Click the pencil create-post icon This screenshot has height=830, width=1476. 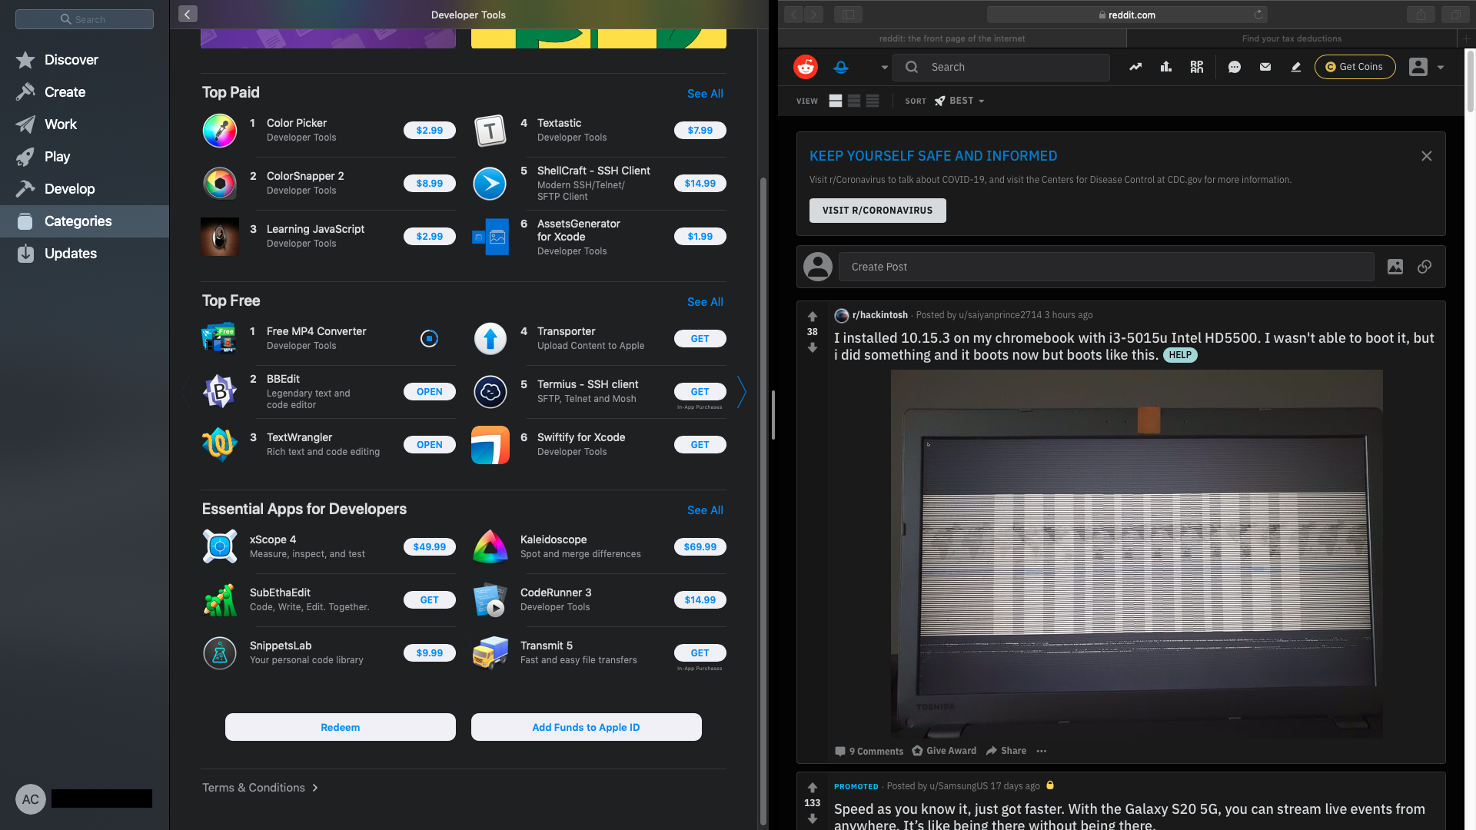pyautogui.click(x=1296, y=67)
